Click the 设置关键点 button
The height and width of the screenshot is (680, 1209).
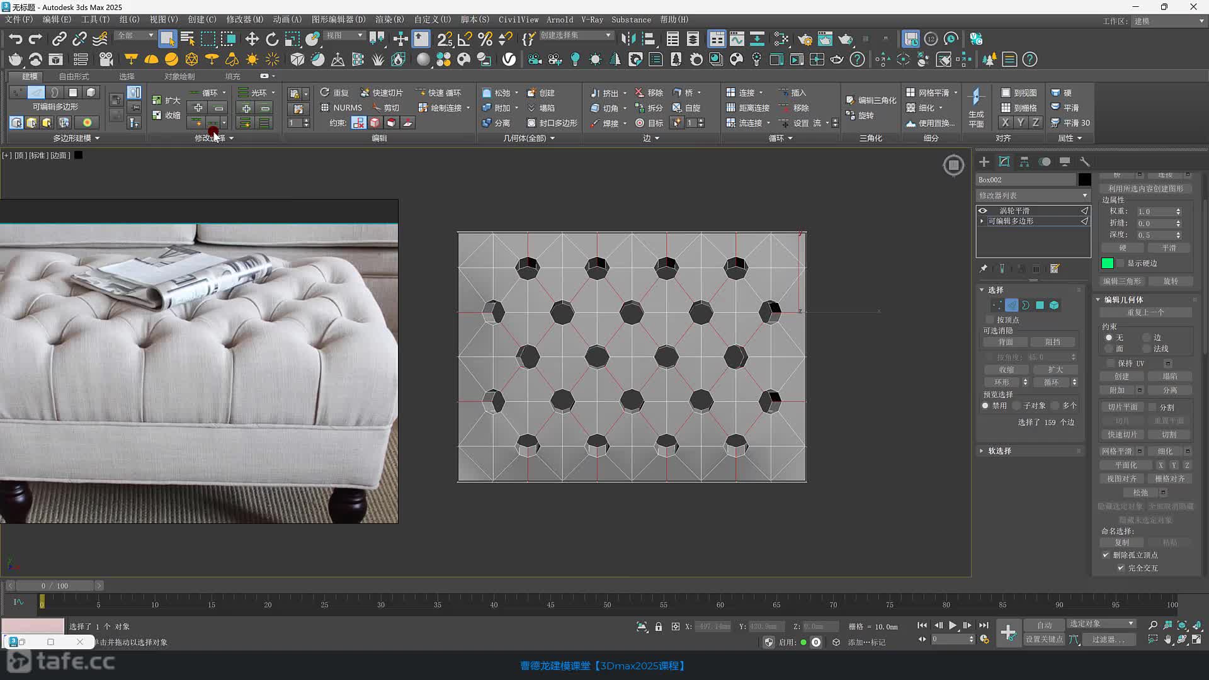click(x=1045, y=639)
